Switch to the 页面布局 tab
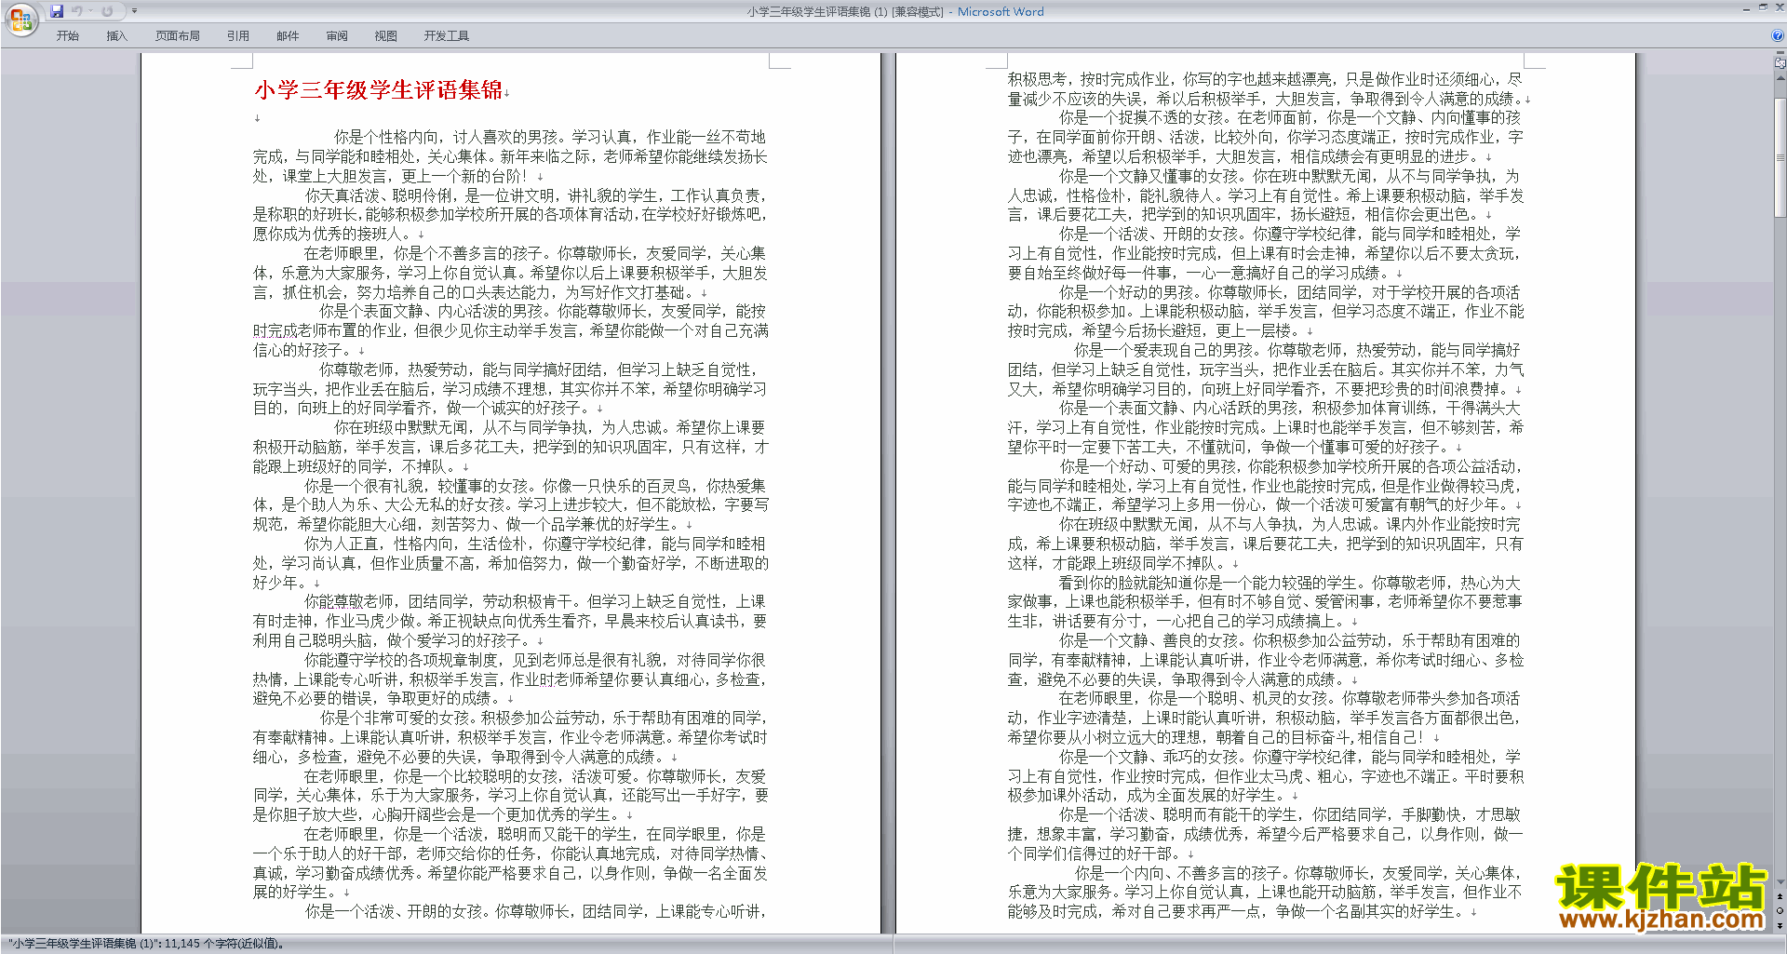Screen dimensions: 1787x954 [x=178, y=36]
